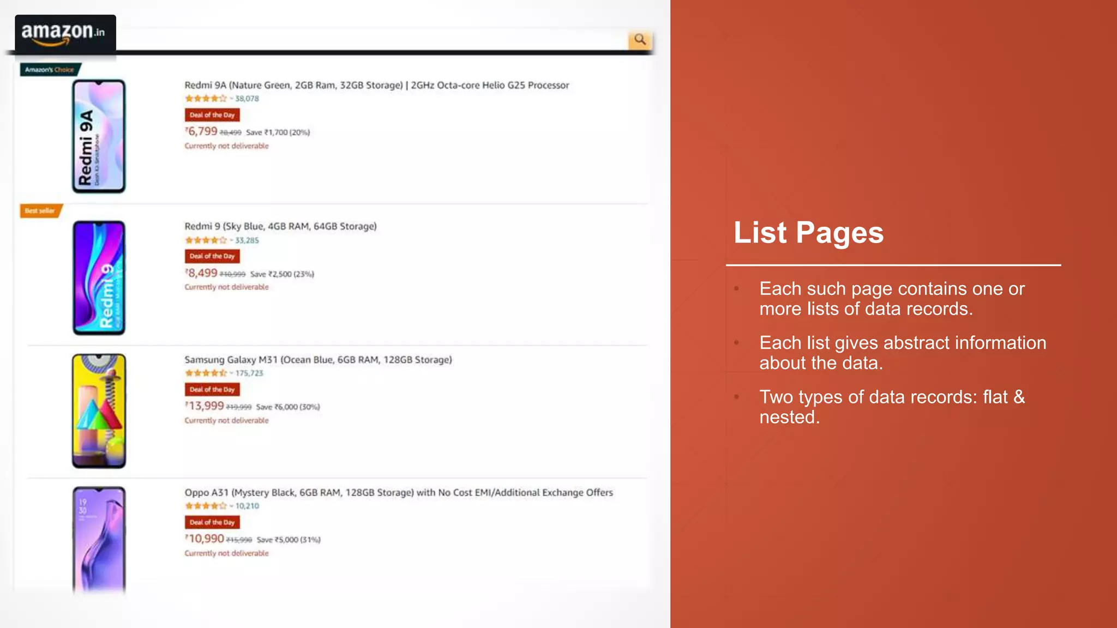Click Currently not deliverable under Oppo A31
Screen dimensions: 1117x628
click(x=226, y=553)
